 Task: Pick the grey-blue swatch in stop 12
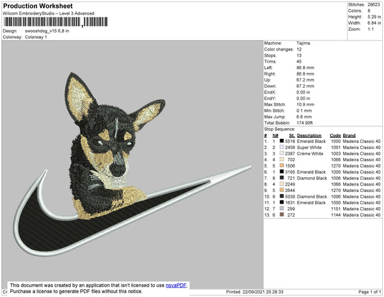coord(282,209)
